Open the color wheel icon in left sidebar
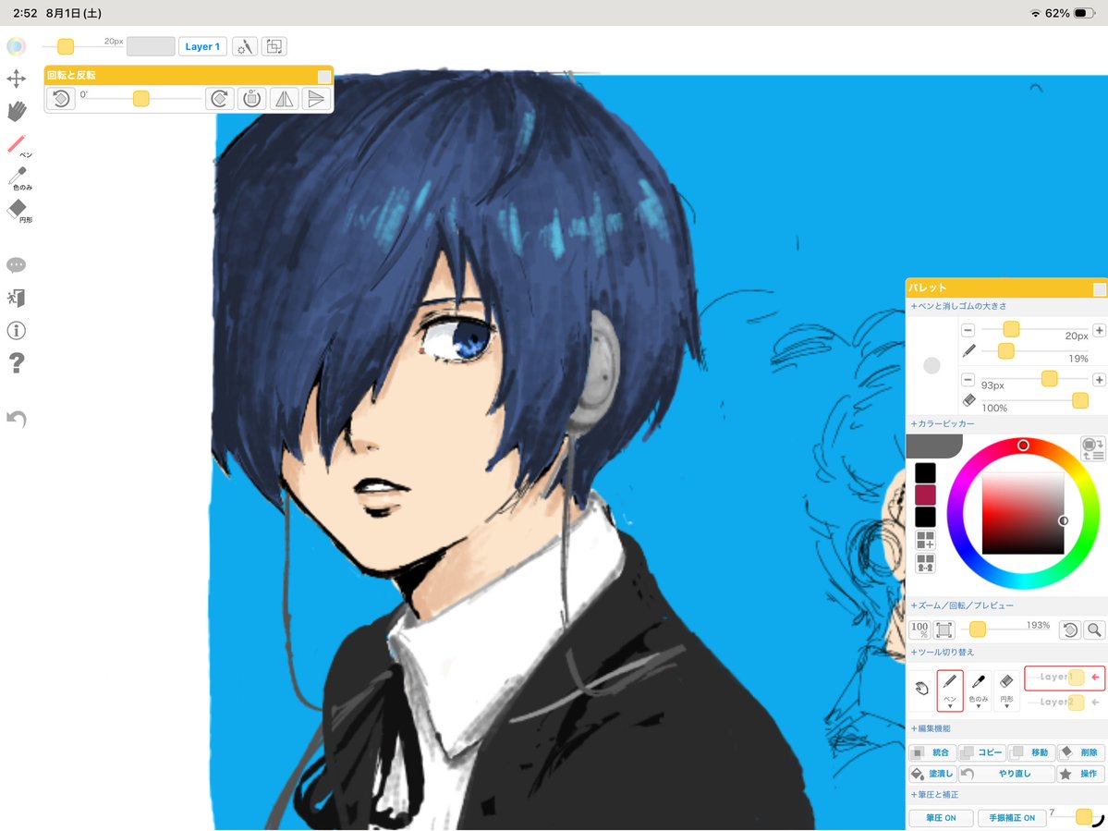The width and height of the screenshot is (1108, 831). [x=17, y=46]
